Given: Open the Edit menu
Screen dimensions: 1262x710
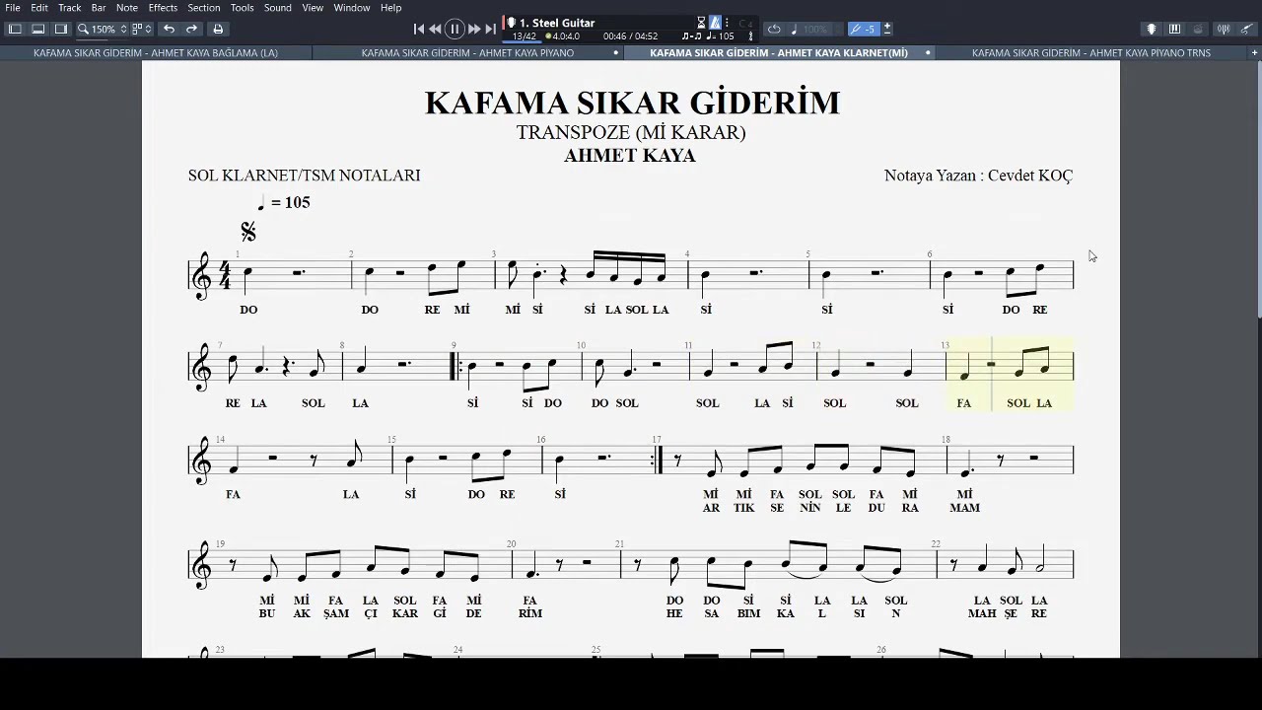Looking at the screenshot, I should coord(39,8).
